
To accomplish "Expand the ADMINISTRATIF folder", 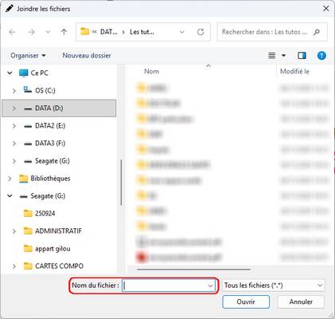I will pos(14,231).
